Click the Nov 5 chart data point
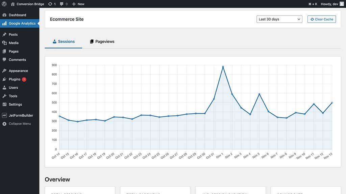The height and width of the screenshot is (194, 346). pyautogui.click(x=259, y=94)
